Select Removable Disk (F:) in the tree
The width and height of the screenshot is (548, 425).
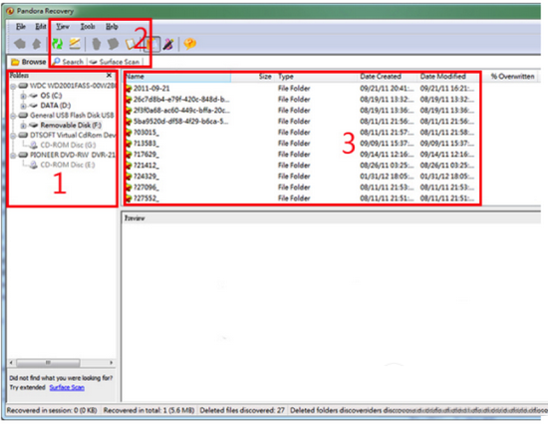[71, 125]
